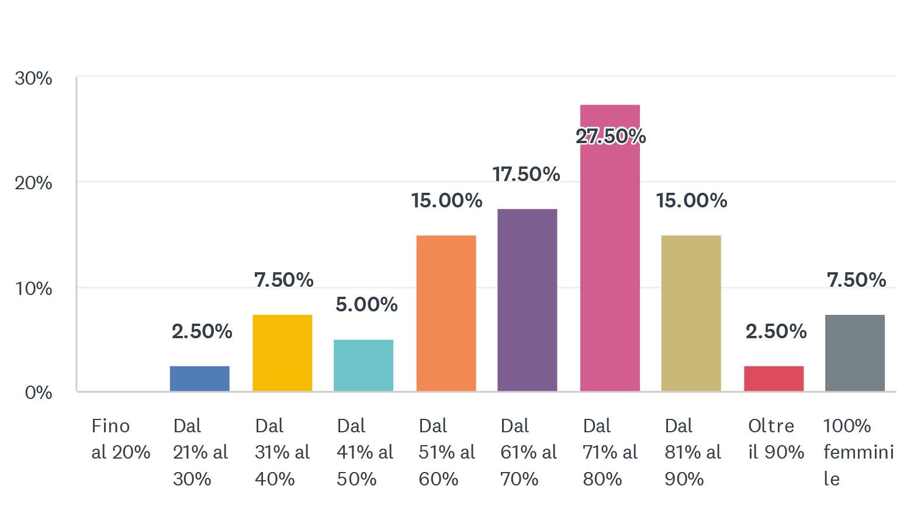Image resolution: width=907 pixels, height=517 pixels.
Task: Click the 10% y-axis tick label
Action: (x=33, y=289)
